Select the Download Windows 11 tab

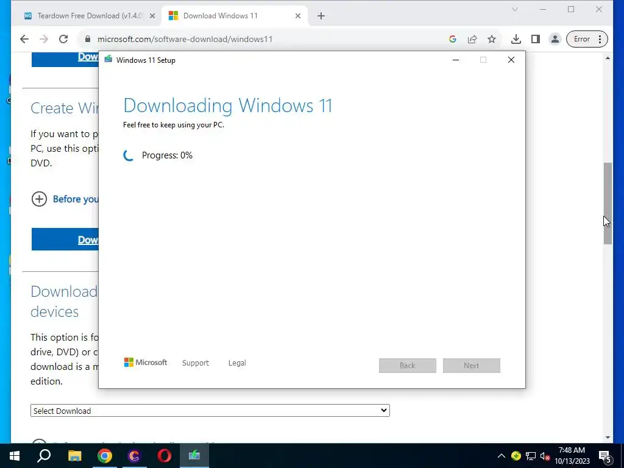234,16
